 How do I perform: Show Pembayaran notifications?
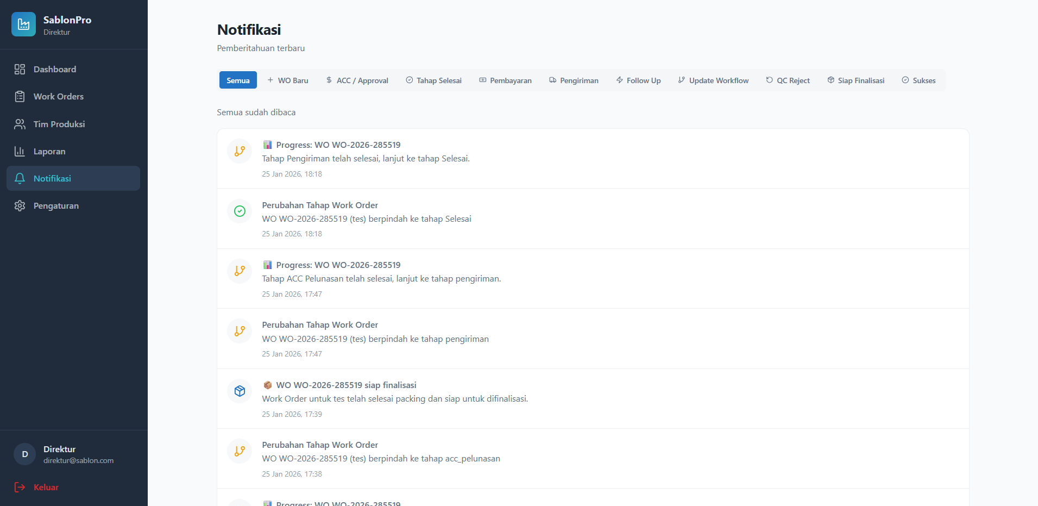pos(506,80)
